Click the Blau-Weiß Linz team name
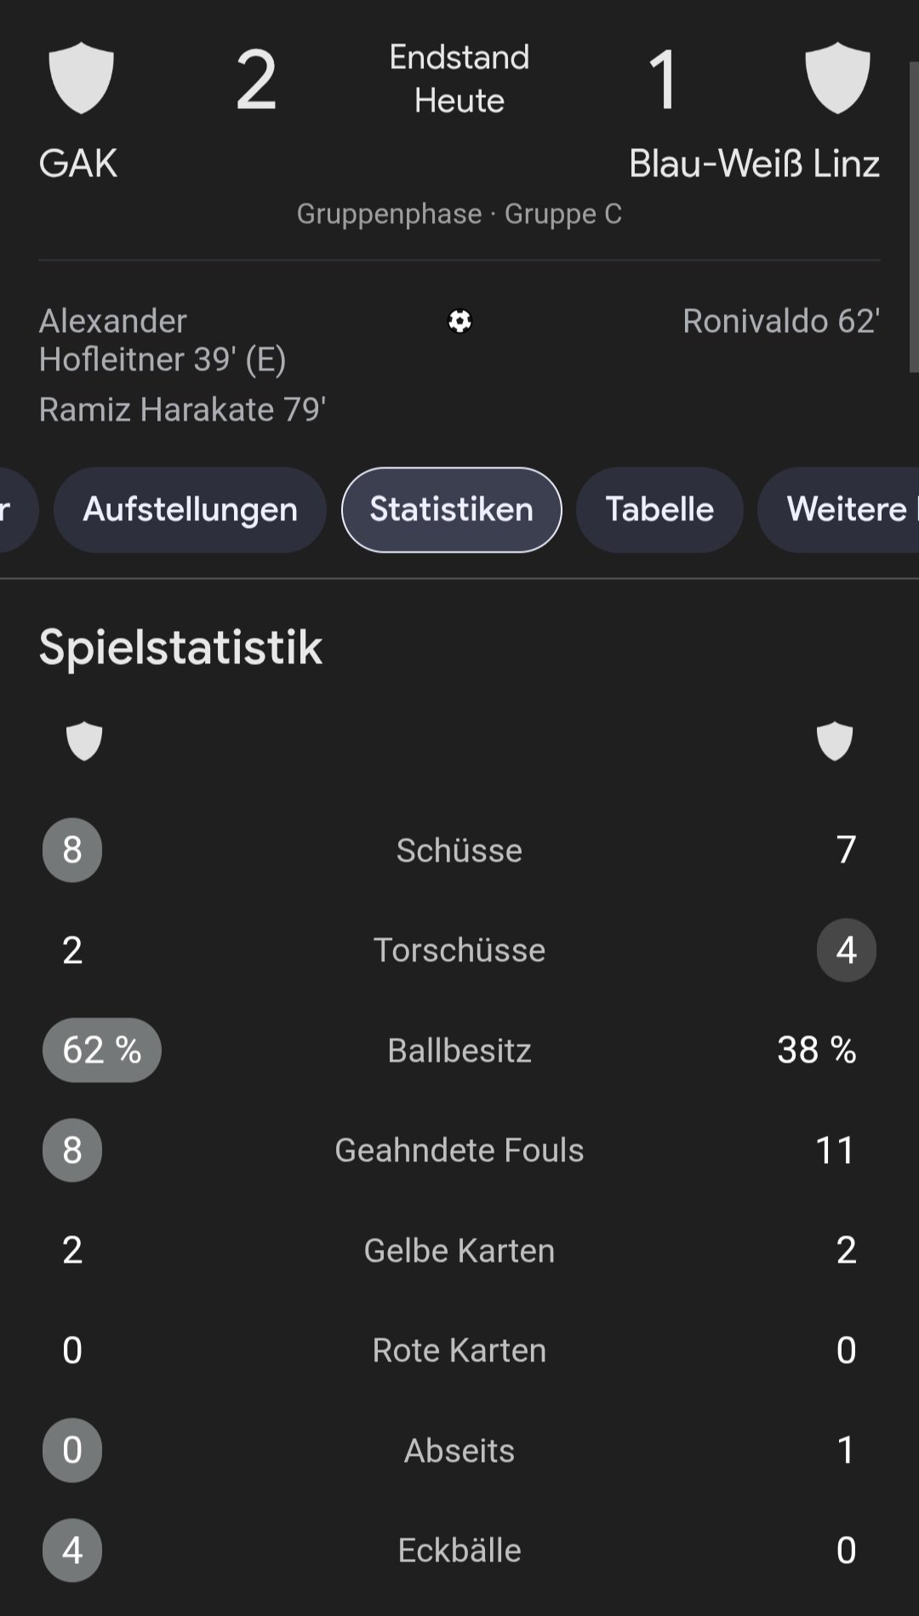919x1616 pixels. tap(754, 163)
